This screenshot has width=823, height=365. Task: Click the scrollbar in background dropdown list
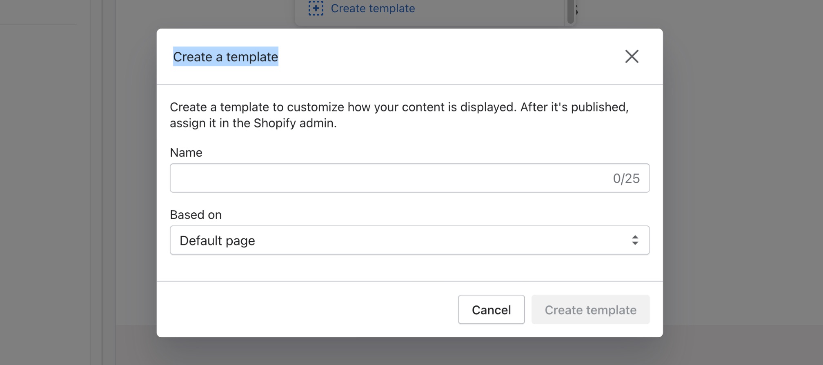(570, 12)
